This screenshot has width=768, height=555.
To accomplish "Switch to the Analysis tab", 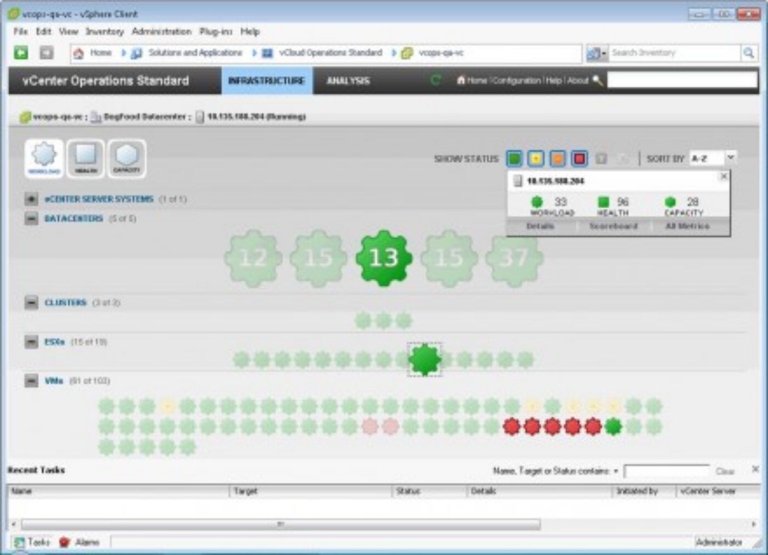I will coord(348,81).
